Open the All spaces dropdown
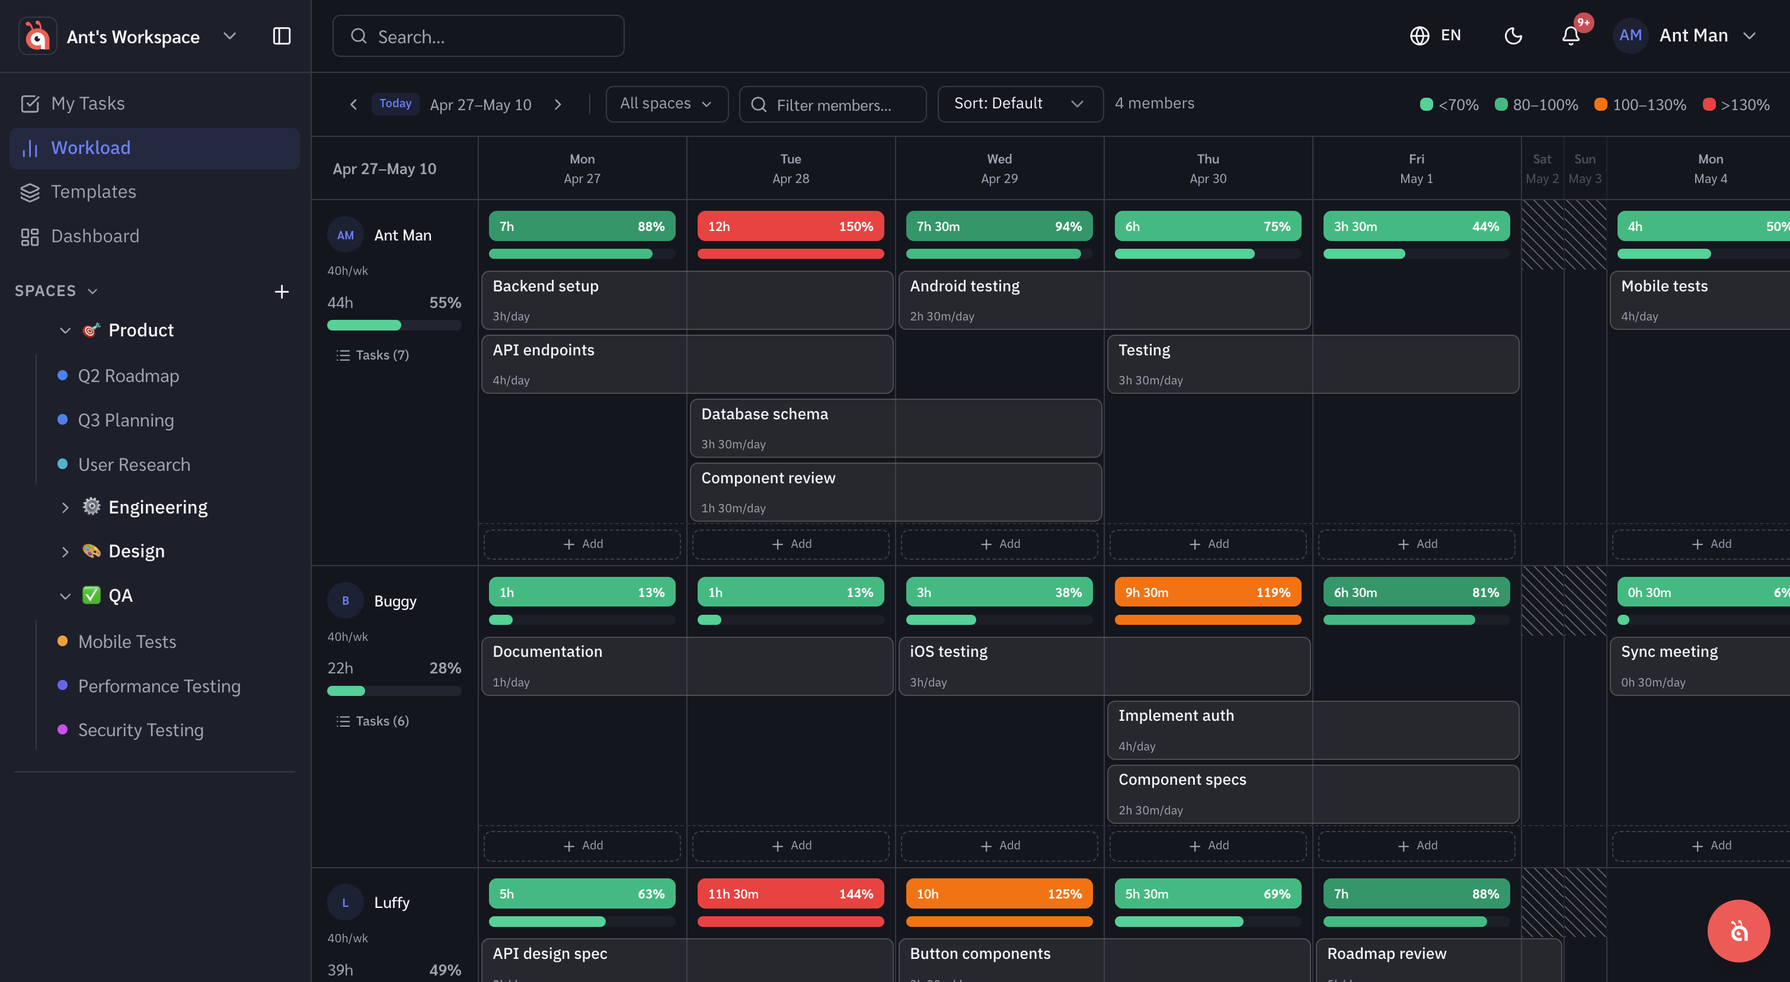1790x982 pixels. [666, 104]
